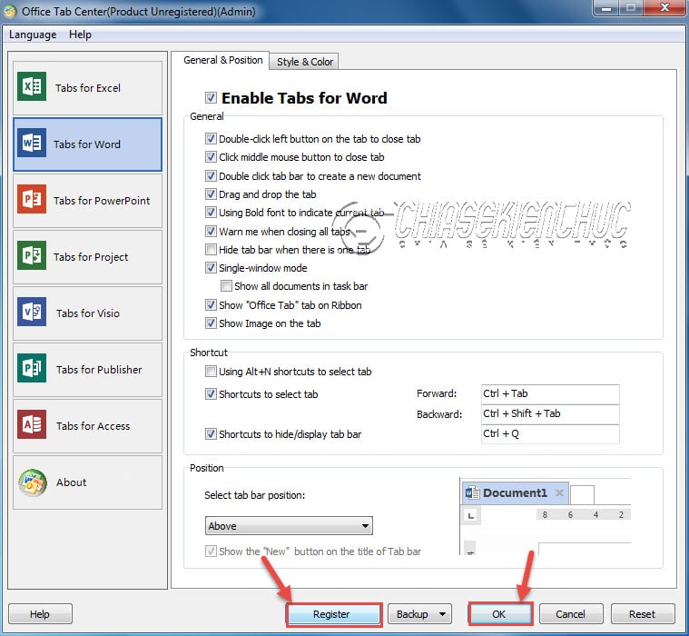Switch to Style & Color tab
Image resolution: width=689 pixels, height=636 pixels.
[x=304, y=62]
